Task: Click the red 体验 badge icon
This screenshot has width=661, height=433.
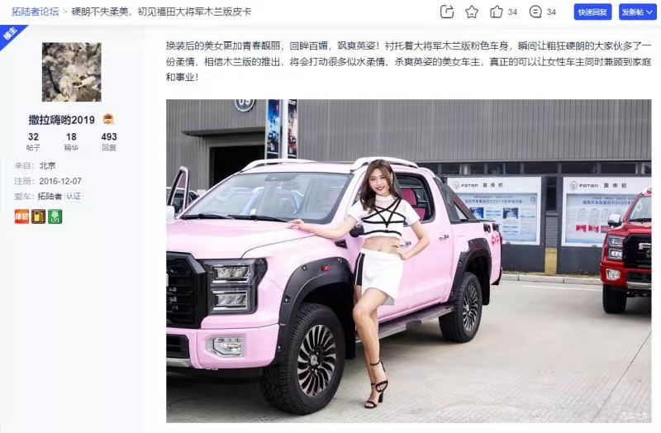Action: [x=22, y=216]
